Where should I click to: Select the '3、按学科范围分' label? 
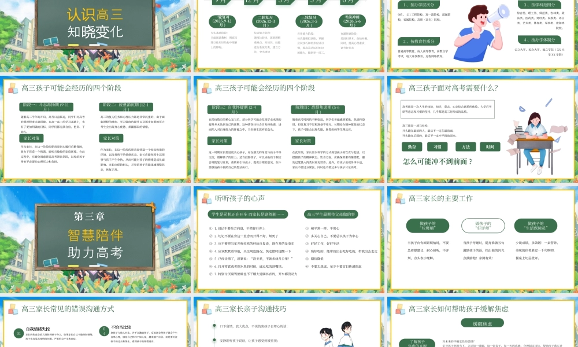click(539, 5)
